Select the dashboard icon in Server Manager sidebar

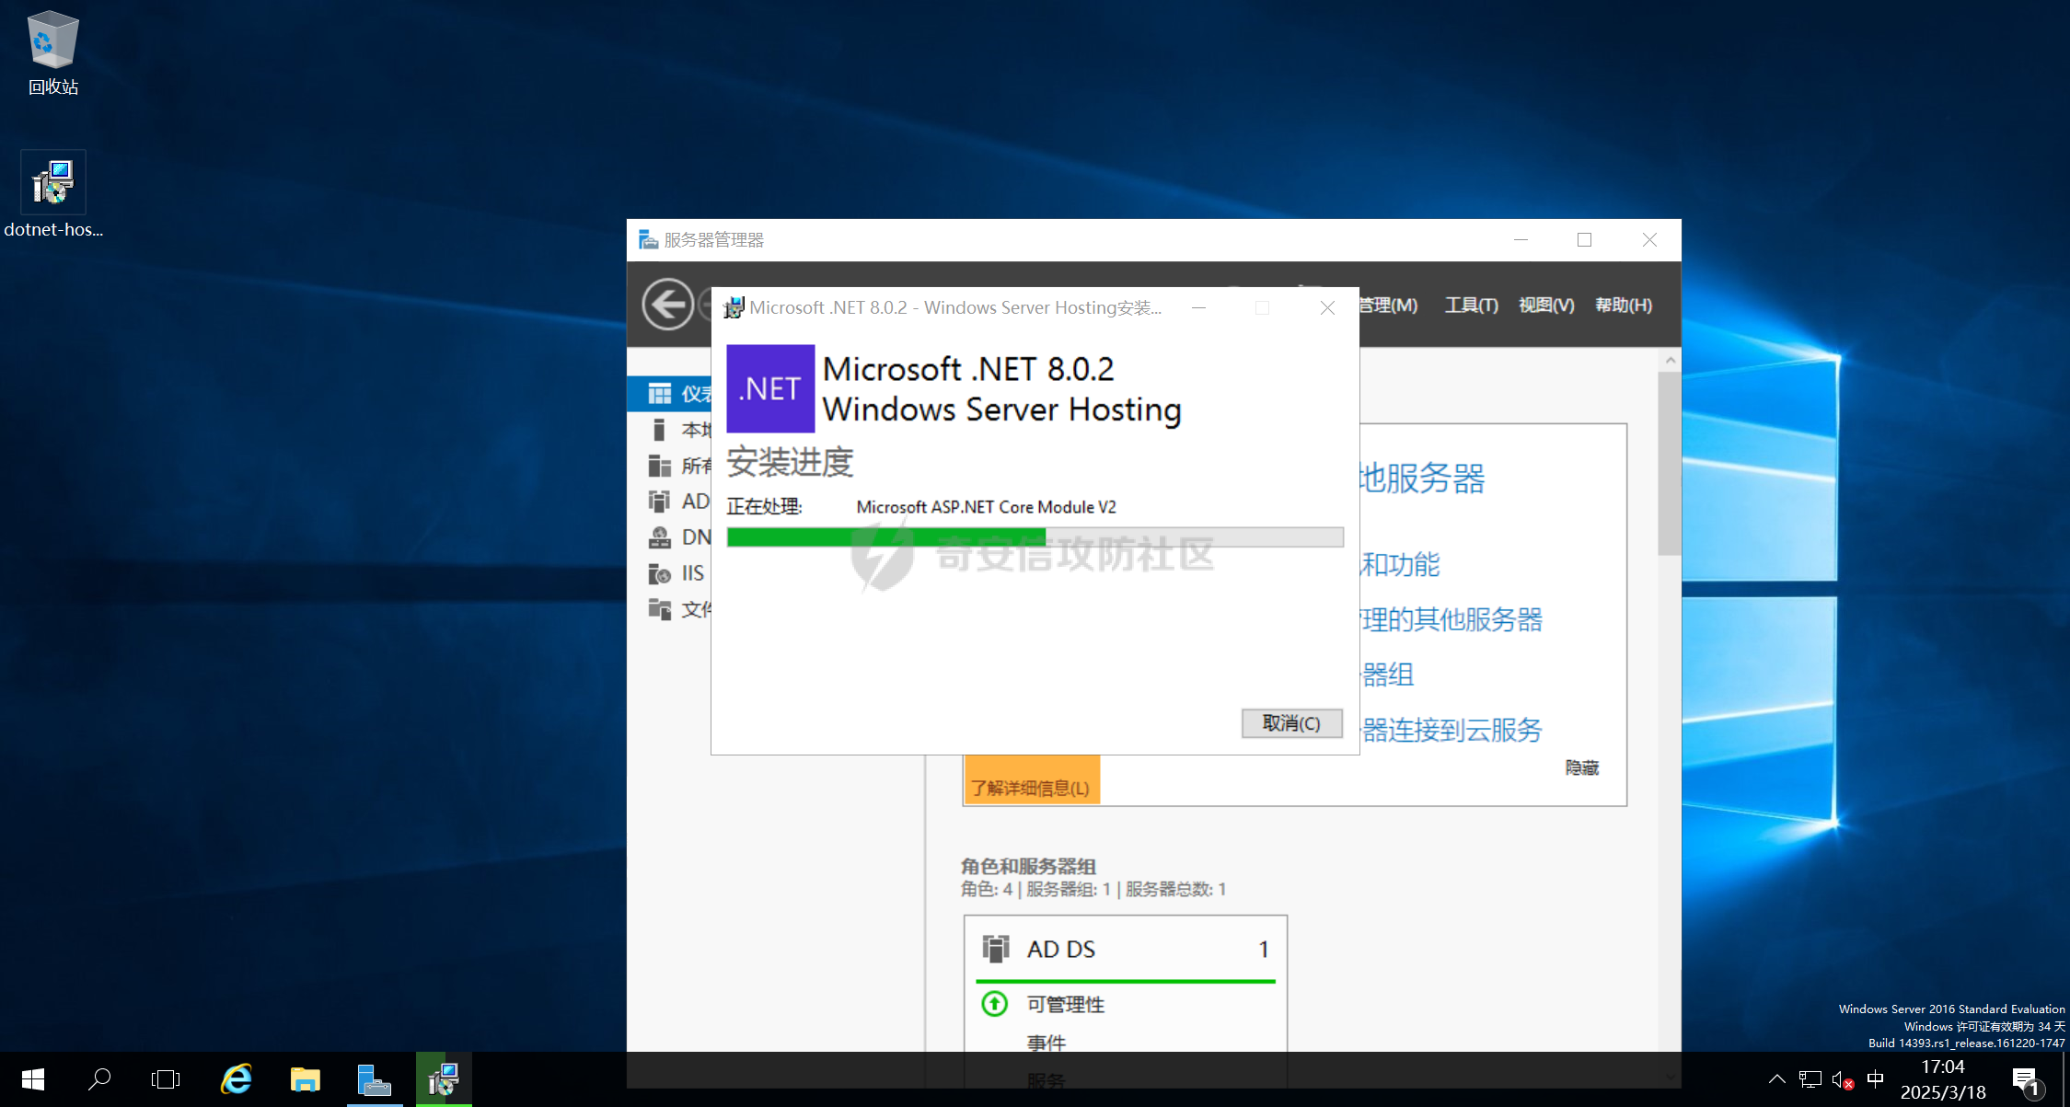click(x=659, y=394)
